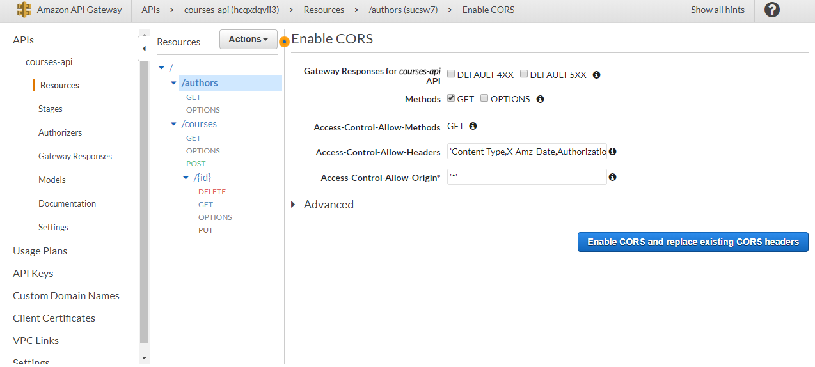Image resolution: width=815 pixels, height=367 pixels.
Task: Collapse the /{id} tree node arrow
Action: [x=186, y=178]
